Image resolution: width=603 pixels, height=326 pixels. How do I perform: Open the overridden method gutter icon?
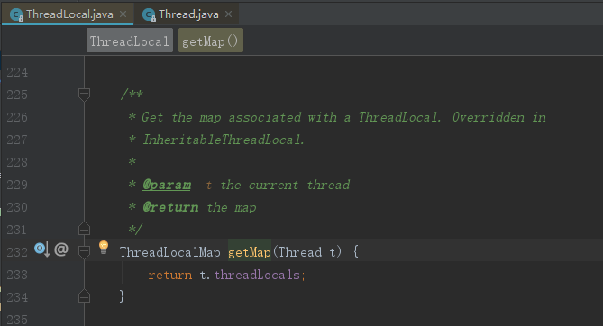pyautogui.click(x=42, y=249)
